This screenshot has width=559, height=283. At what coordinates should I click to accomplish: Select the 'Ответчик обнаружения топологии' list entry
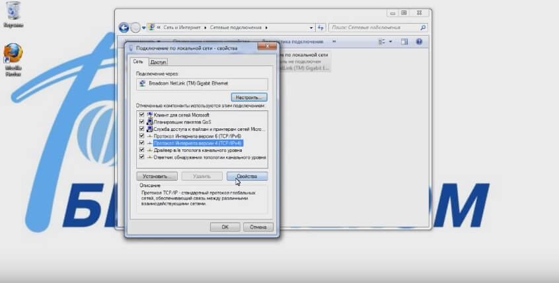tap(209, 157)
